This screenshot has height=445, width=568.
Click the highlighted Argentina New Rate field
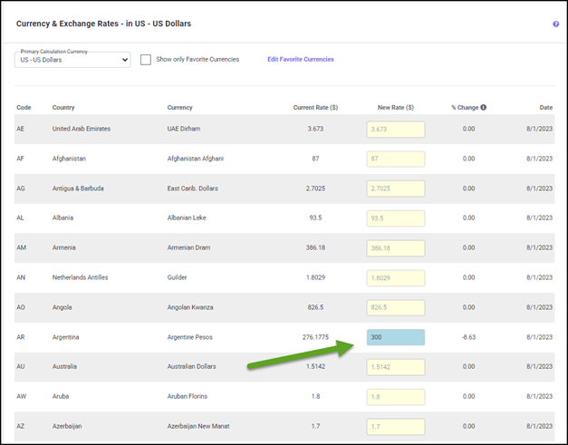tap(396, 337)
